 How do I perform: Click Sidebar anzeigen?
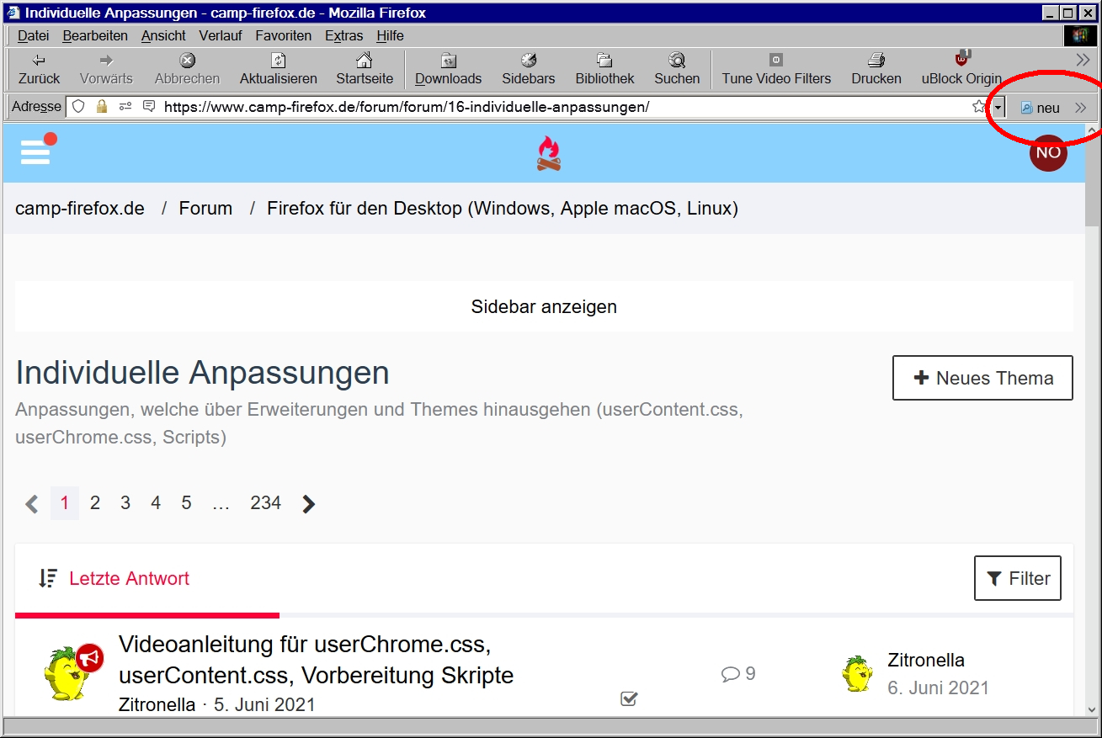pyautogui.click(x=544, y=306)
